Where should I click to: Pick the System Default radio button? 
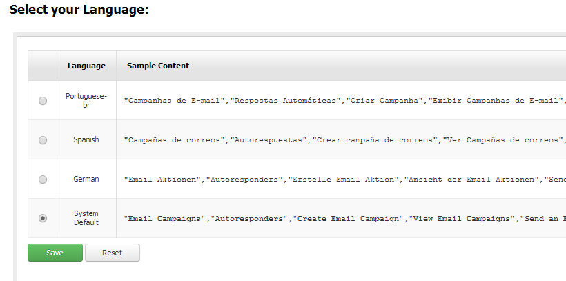click(43, 218)
